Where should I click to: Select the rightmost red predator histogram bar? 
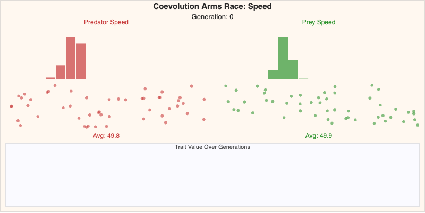(x=81, y=61)
